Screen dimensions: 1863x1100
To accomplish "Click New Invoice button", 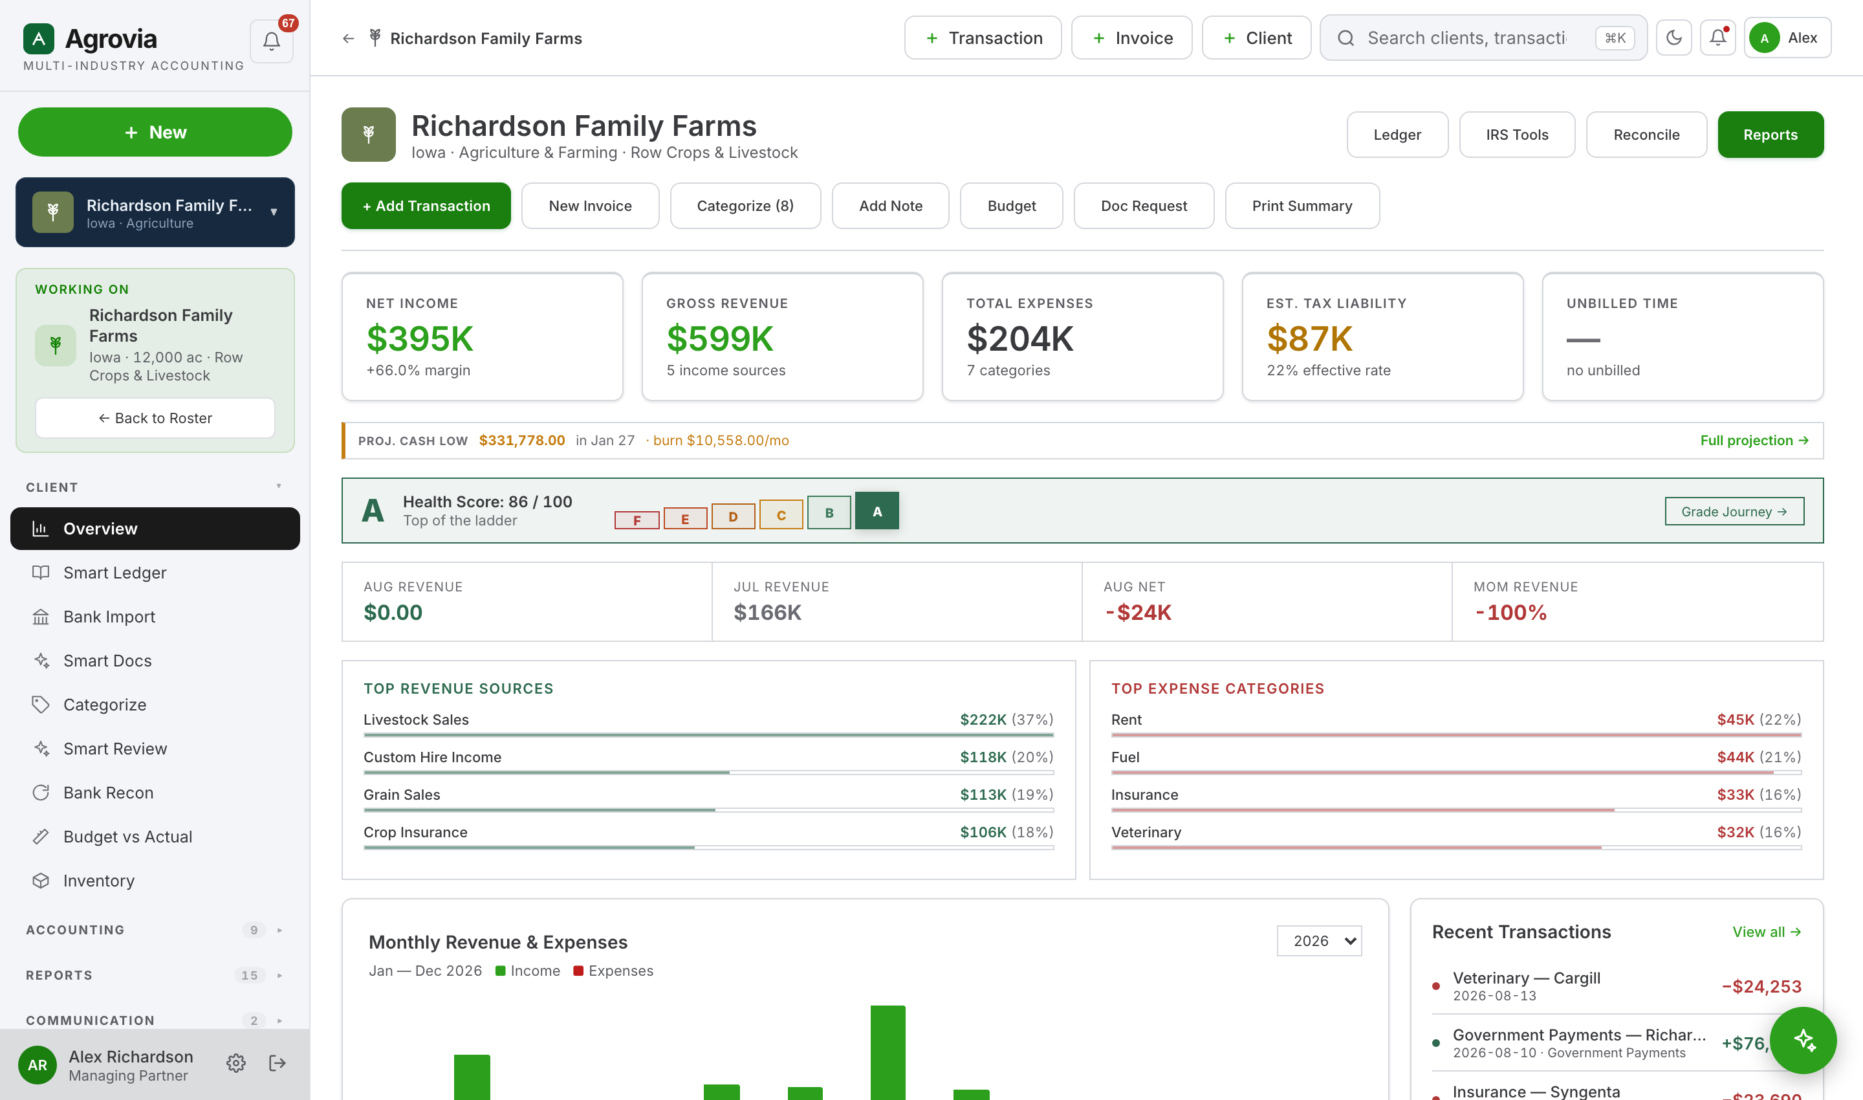I will pos(590,206).
